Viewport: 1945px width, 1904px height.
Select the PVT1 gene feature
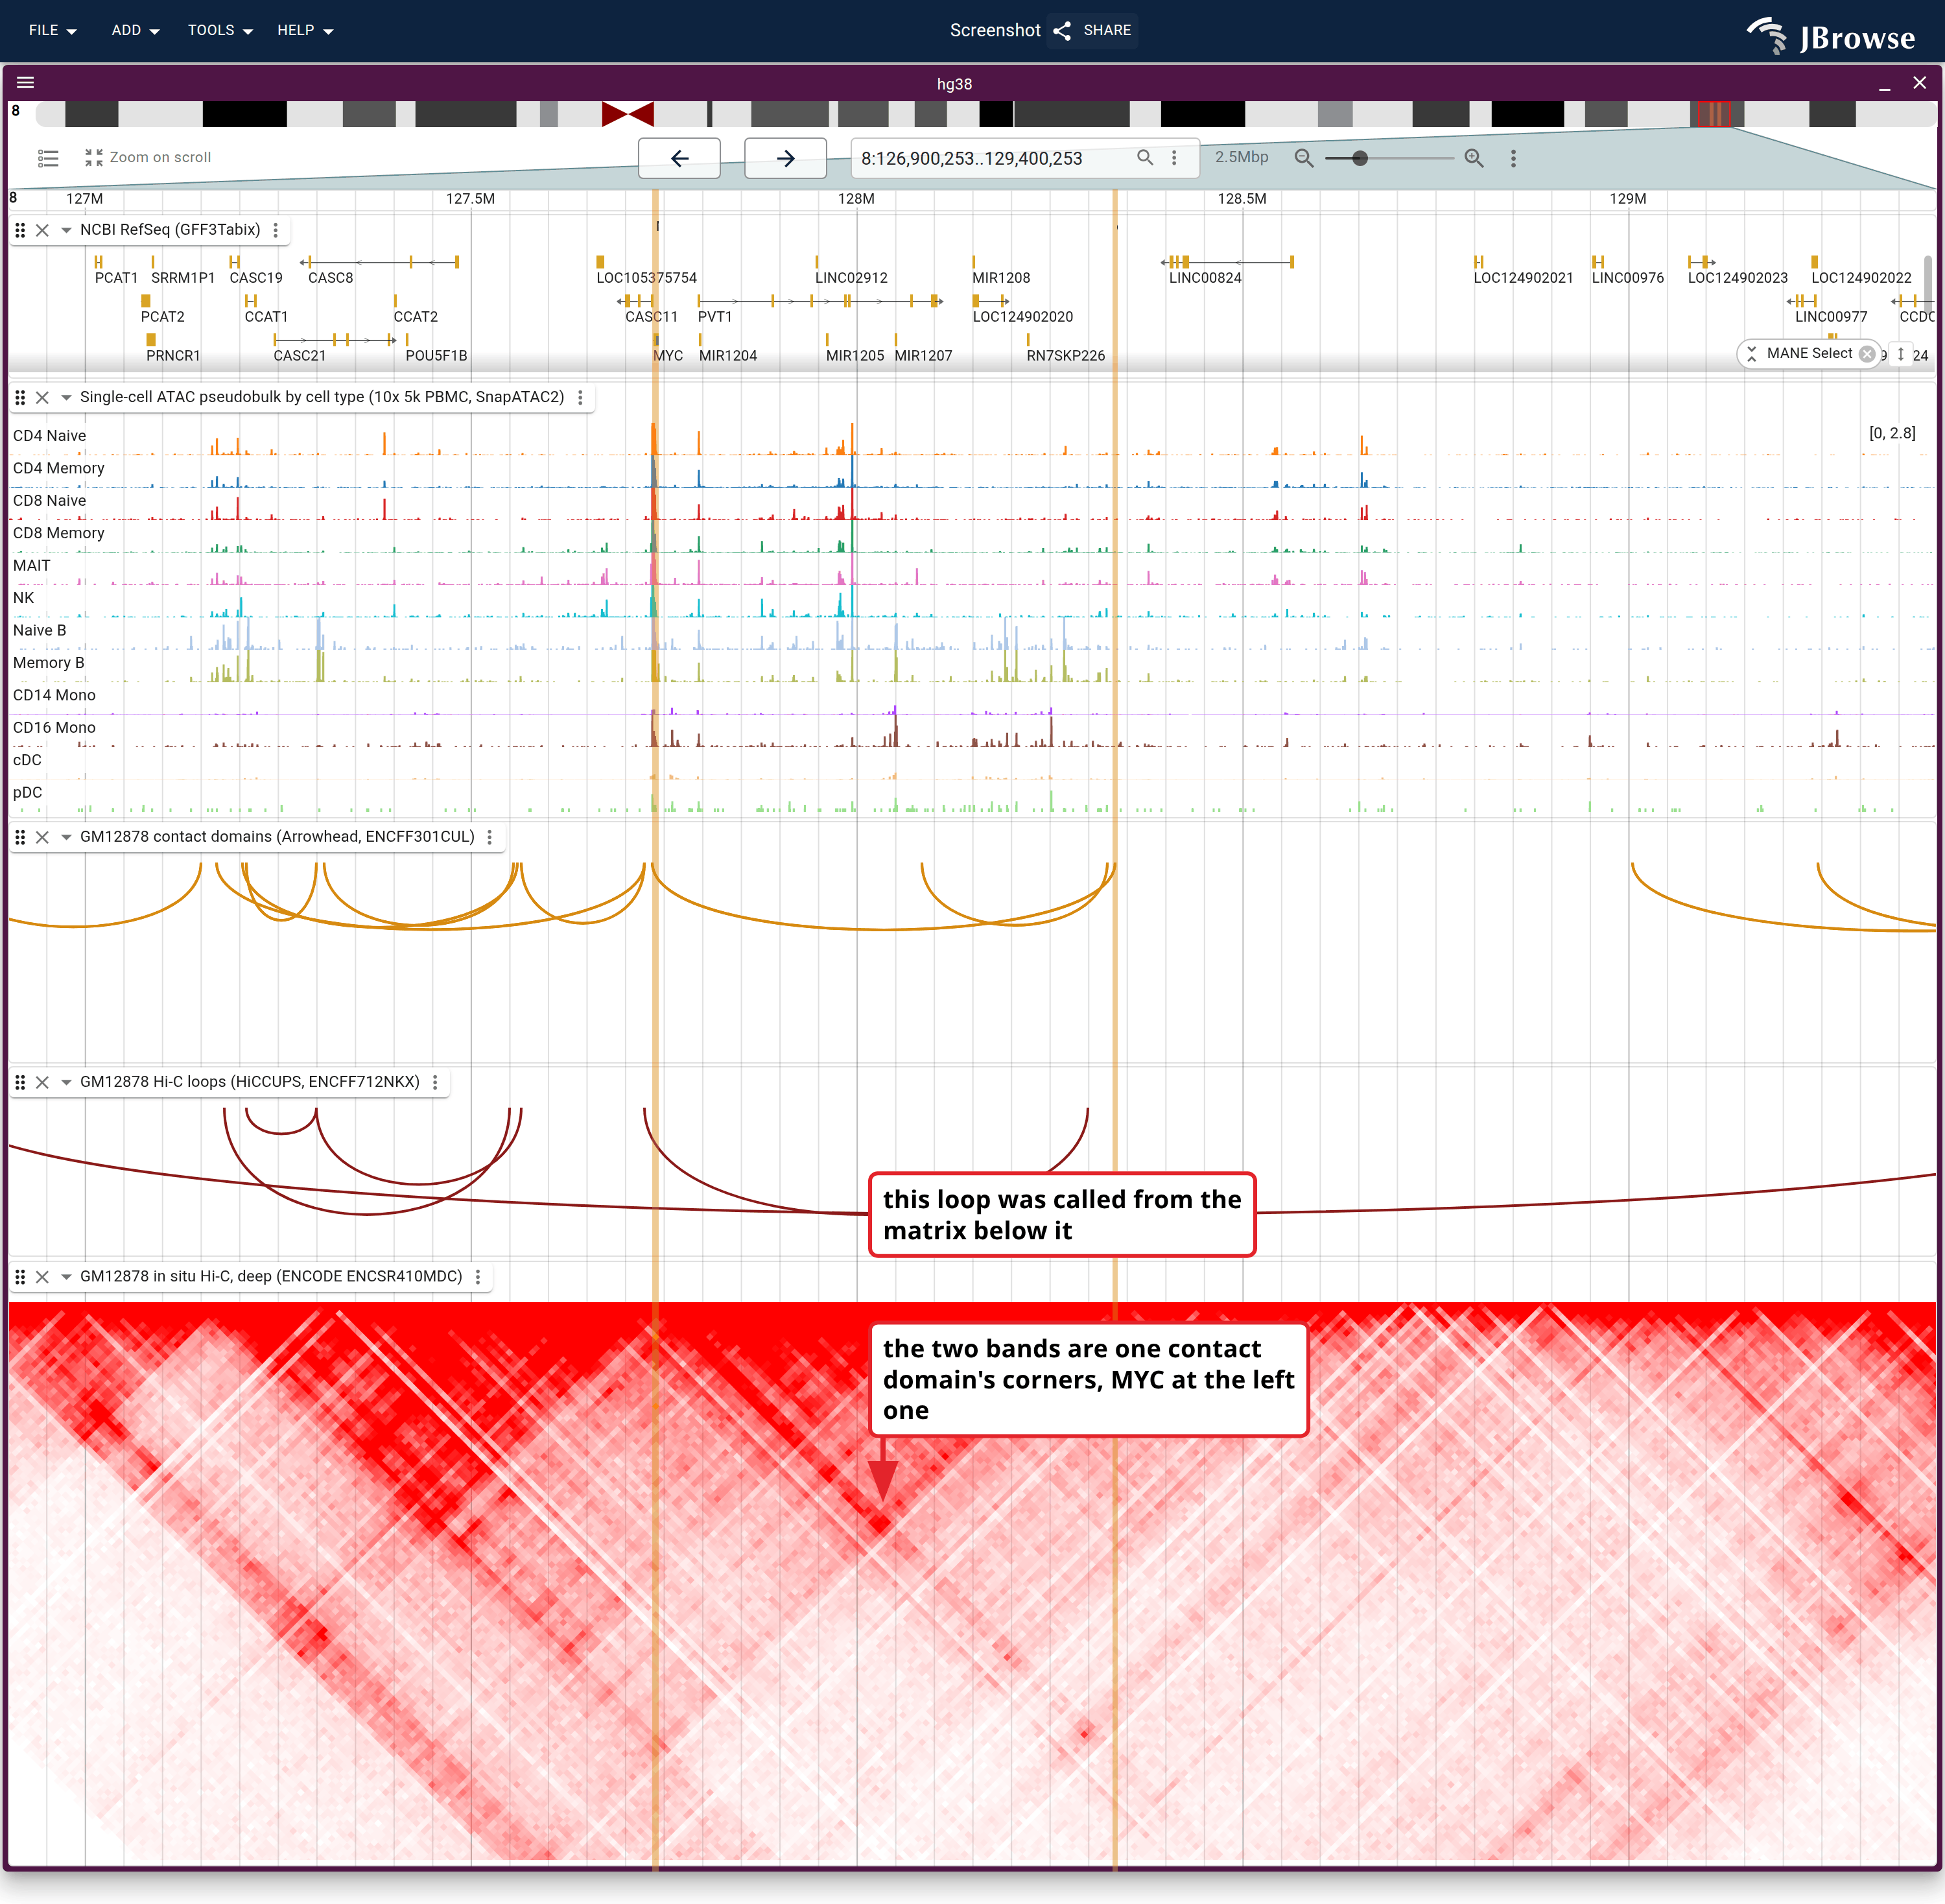click(x=819, y=301)
